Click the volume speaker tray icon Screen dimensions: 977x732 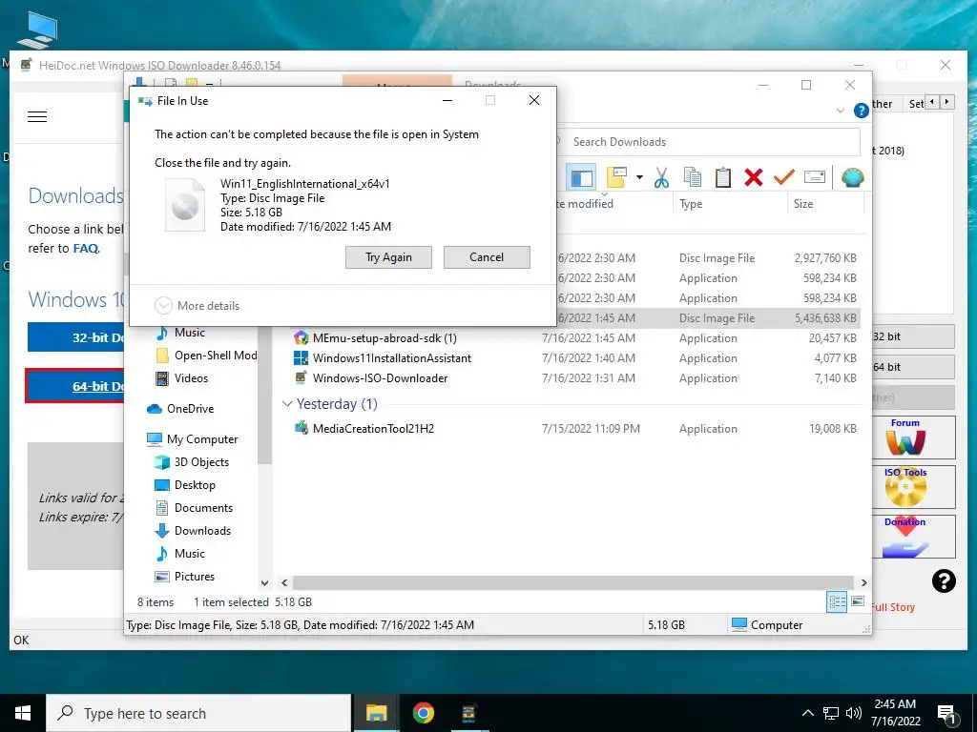(854, 713)
